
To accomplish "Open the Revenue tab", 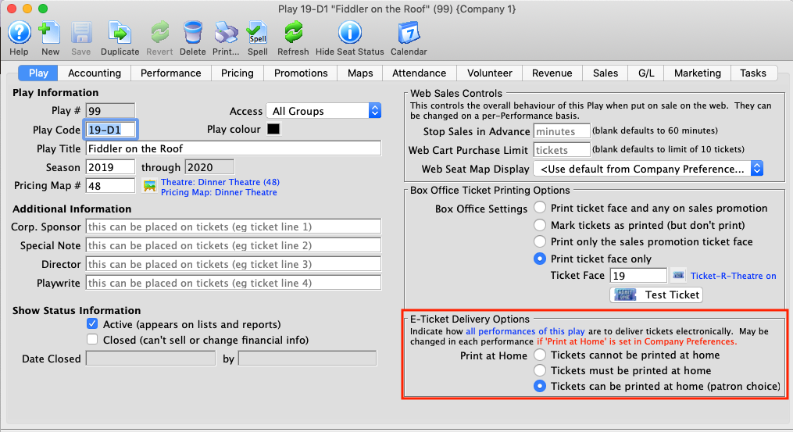I will (x=552, y=73).
